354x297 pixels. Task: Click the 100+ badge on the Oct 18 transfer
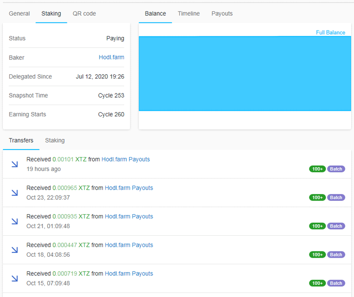317,255
